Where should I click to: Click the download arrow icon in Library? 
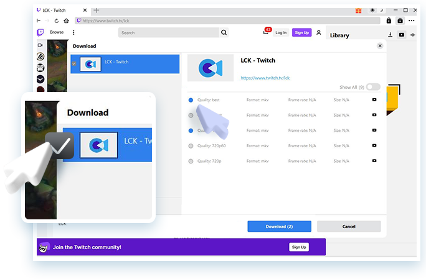pos(390,35)
